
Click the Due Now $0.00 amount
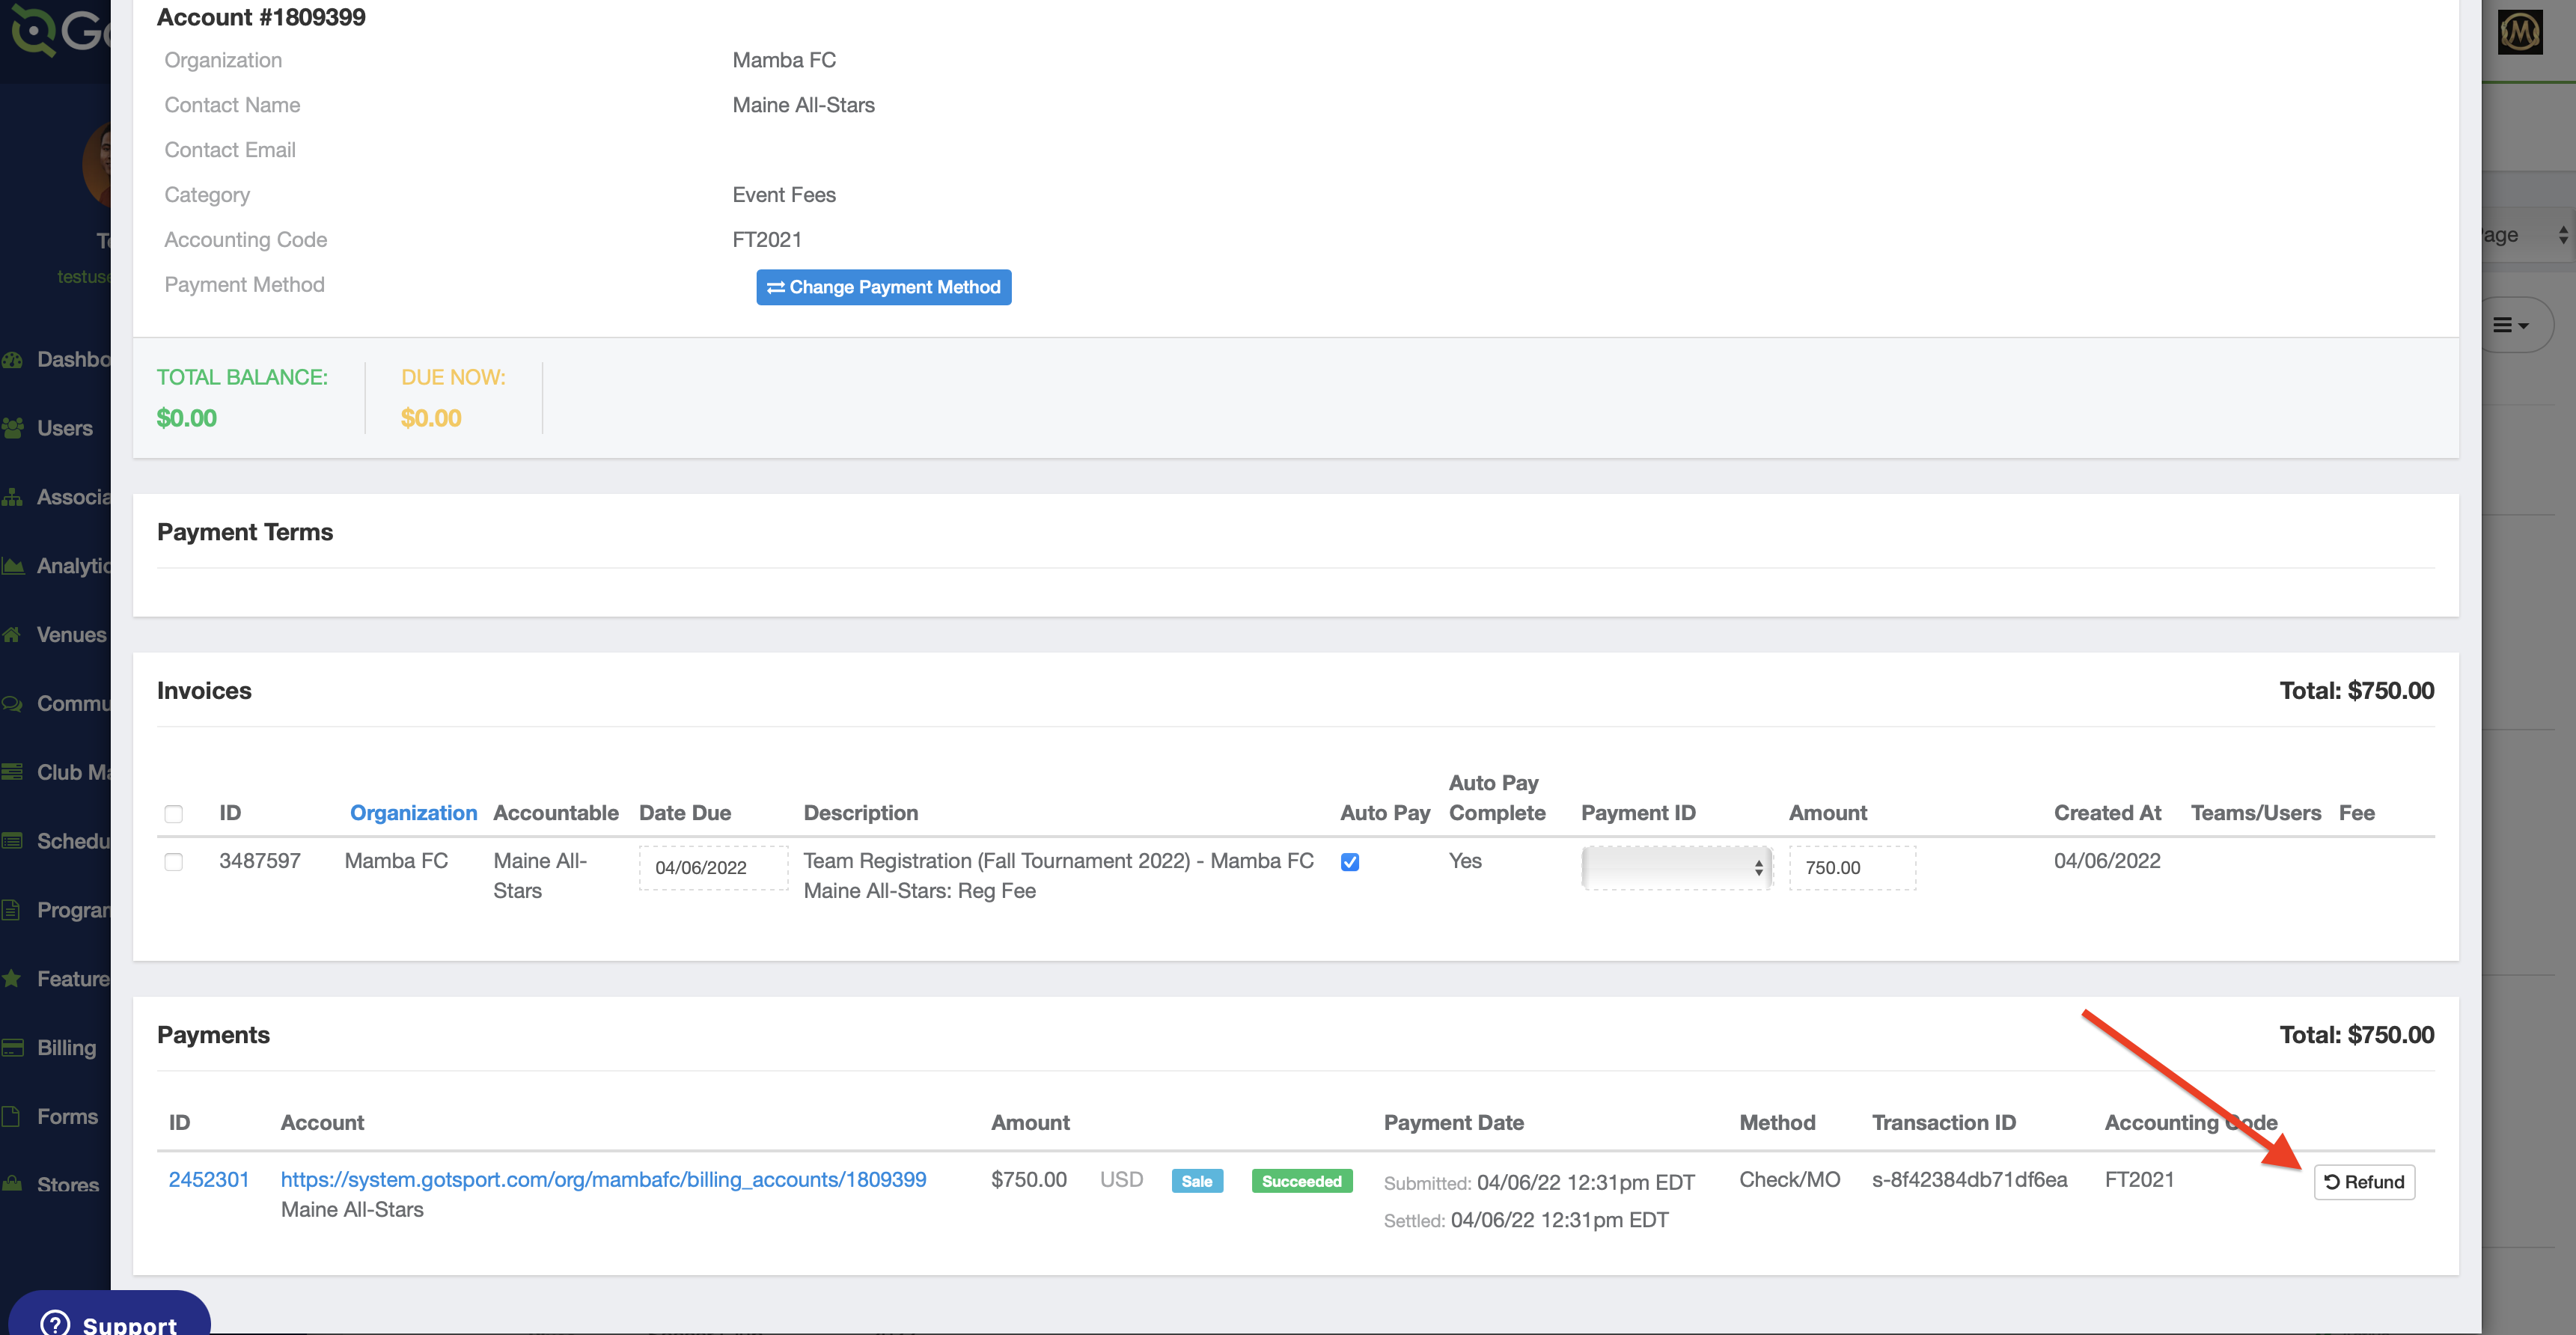431,418
